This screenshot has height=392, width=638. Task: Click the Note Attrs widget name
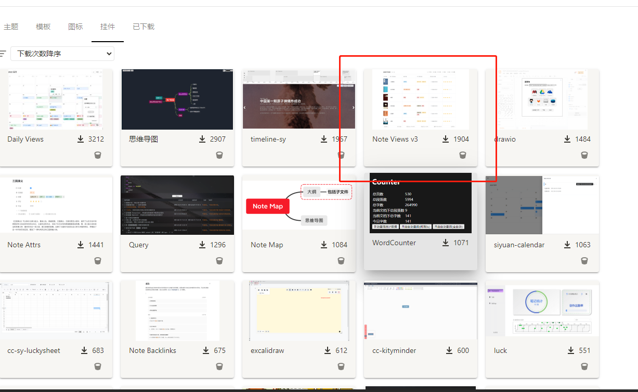pyautogui.click(x=24, y=245)
